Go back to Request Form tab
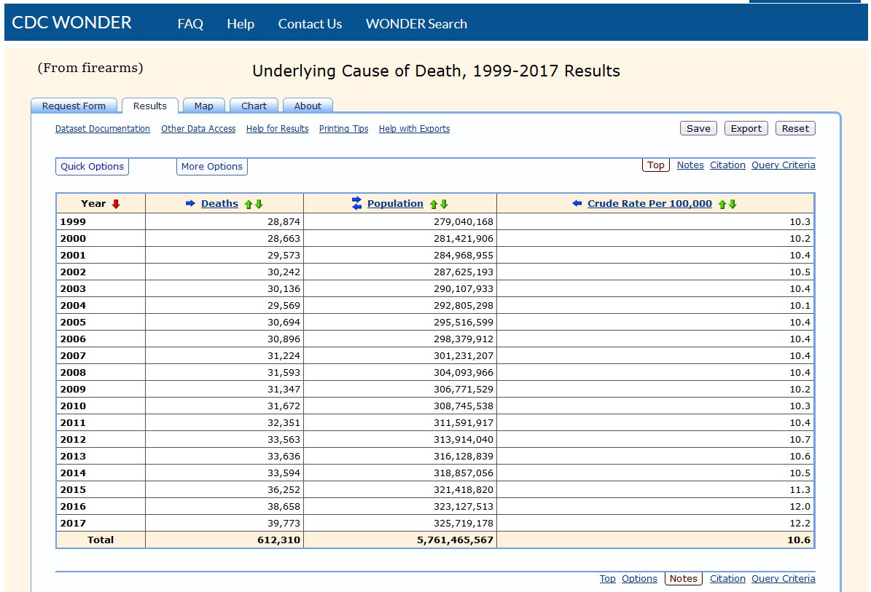871x592 pixels. tap(74, 106)
